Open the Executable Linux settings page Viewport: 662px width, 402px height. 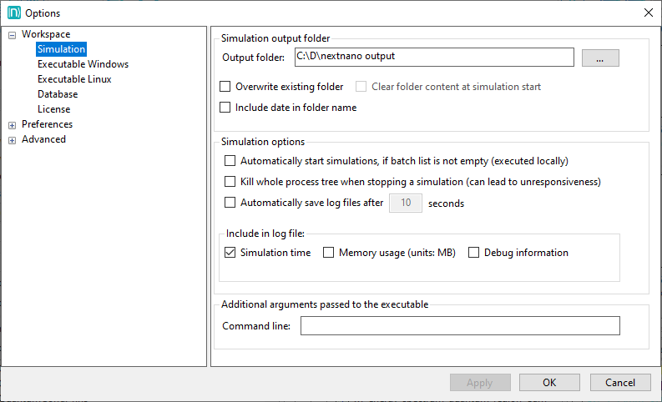(74, 79)
